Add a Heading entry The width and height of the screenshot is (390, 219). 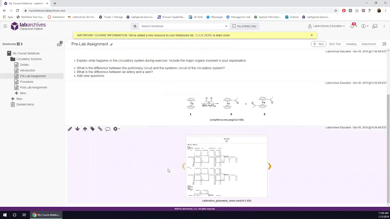click(x=351, y=44)
